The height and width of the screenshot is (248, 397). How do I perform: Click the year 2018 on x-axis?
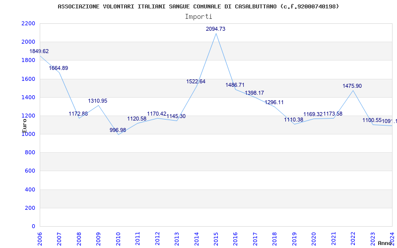point(275,239)
